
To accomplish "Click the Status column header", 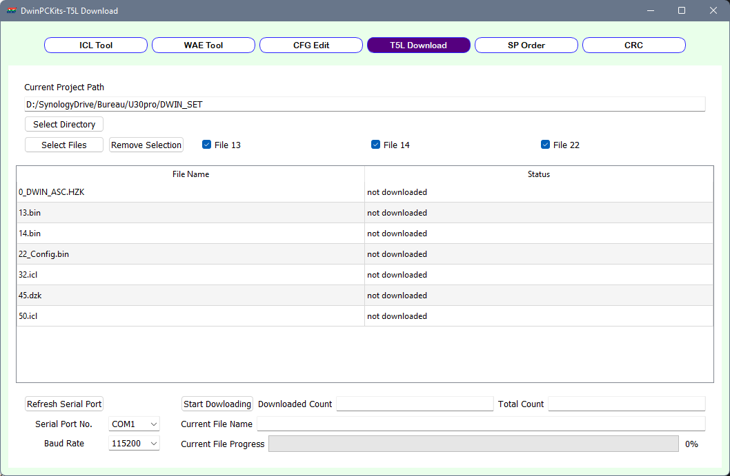I will click(x=539, y=174).
